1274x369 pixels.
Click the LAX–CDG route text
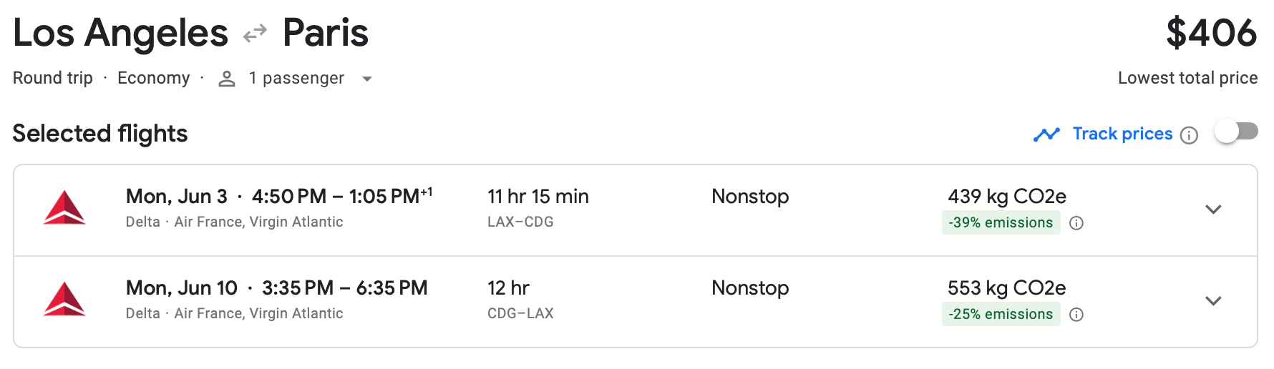pos(520,222)
